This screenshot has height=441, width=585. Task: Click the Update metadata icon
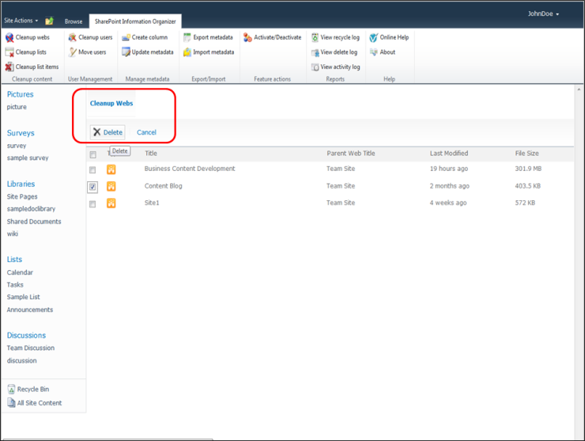(126, 52)
